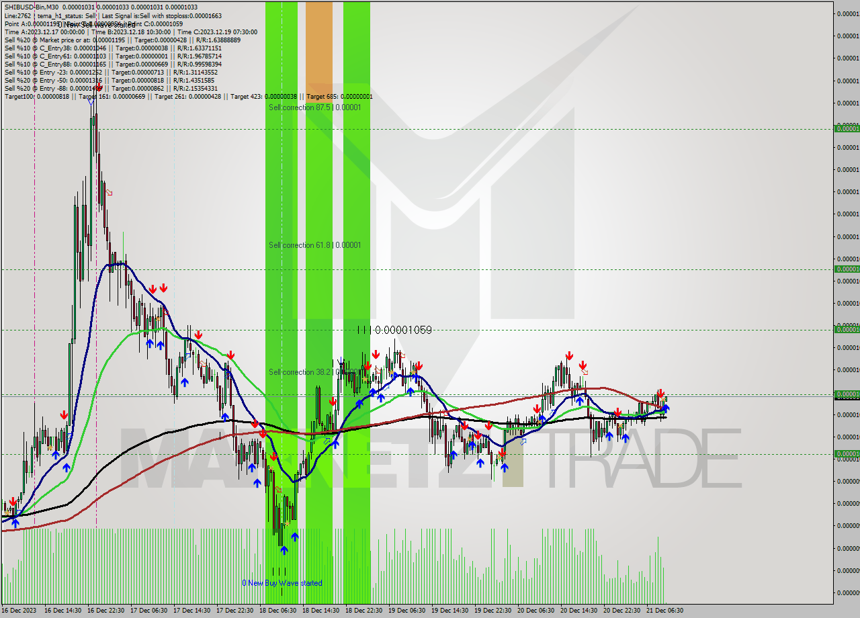Viewport: 860px width, 618px height.
Task: Click the '20 Dec 06:30' time axis label
Action: (535, 610)
